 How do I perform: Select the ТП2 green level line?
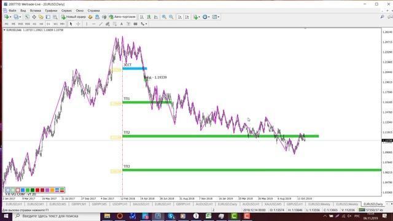tap(220, 136)
